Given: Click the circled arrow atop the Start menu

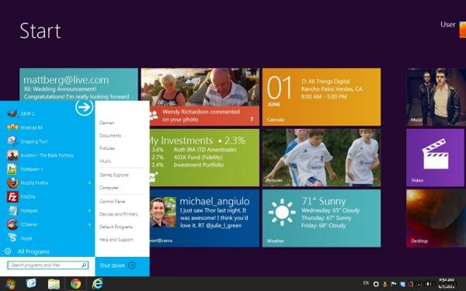Looking at the screenshot, I should pos(84,107).
